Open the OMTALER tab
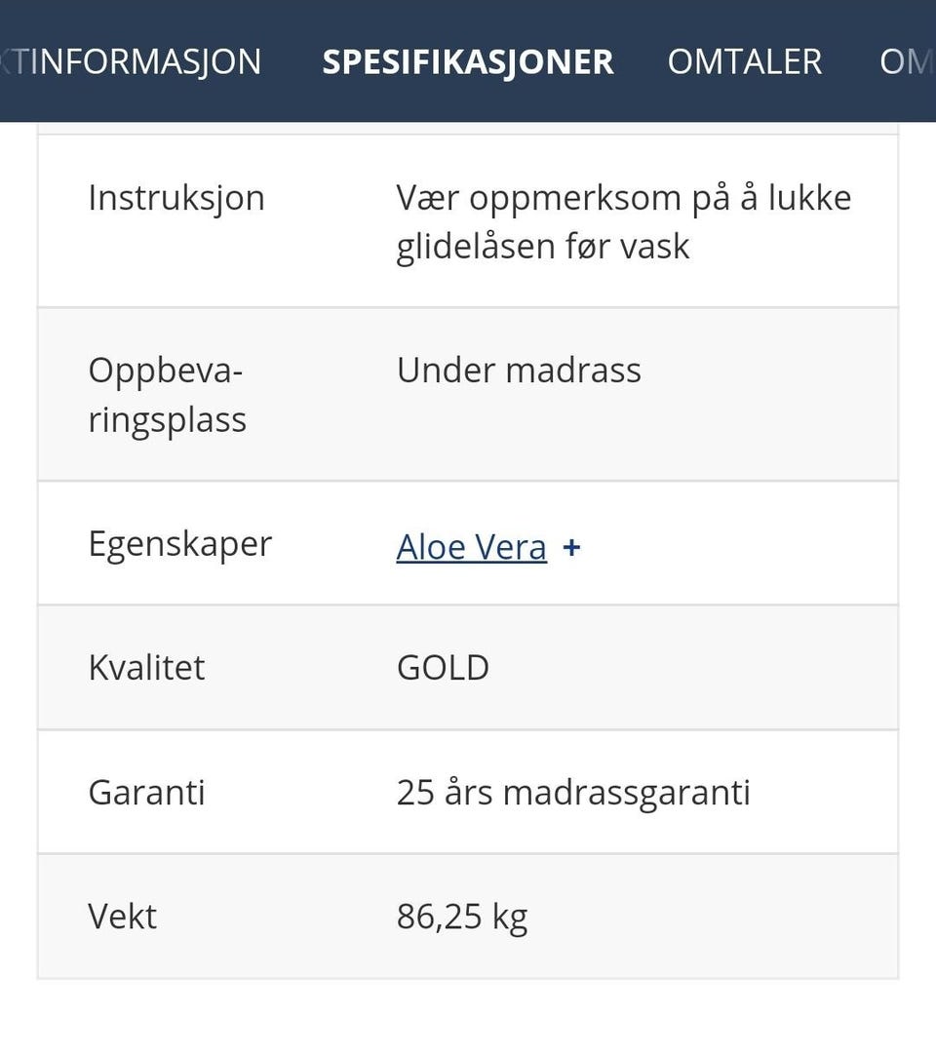Screen dimensions: 936x1057 745,62
